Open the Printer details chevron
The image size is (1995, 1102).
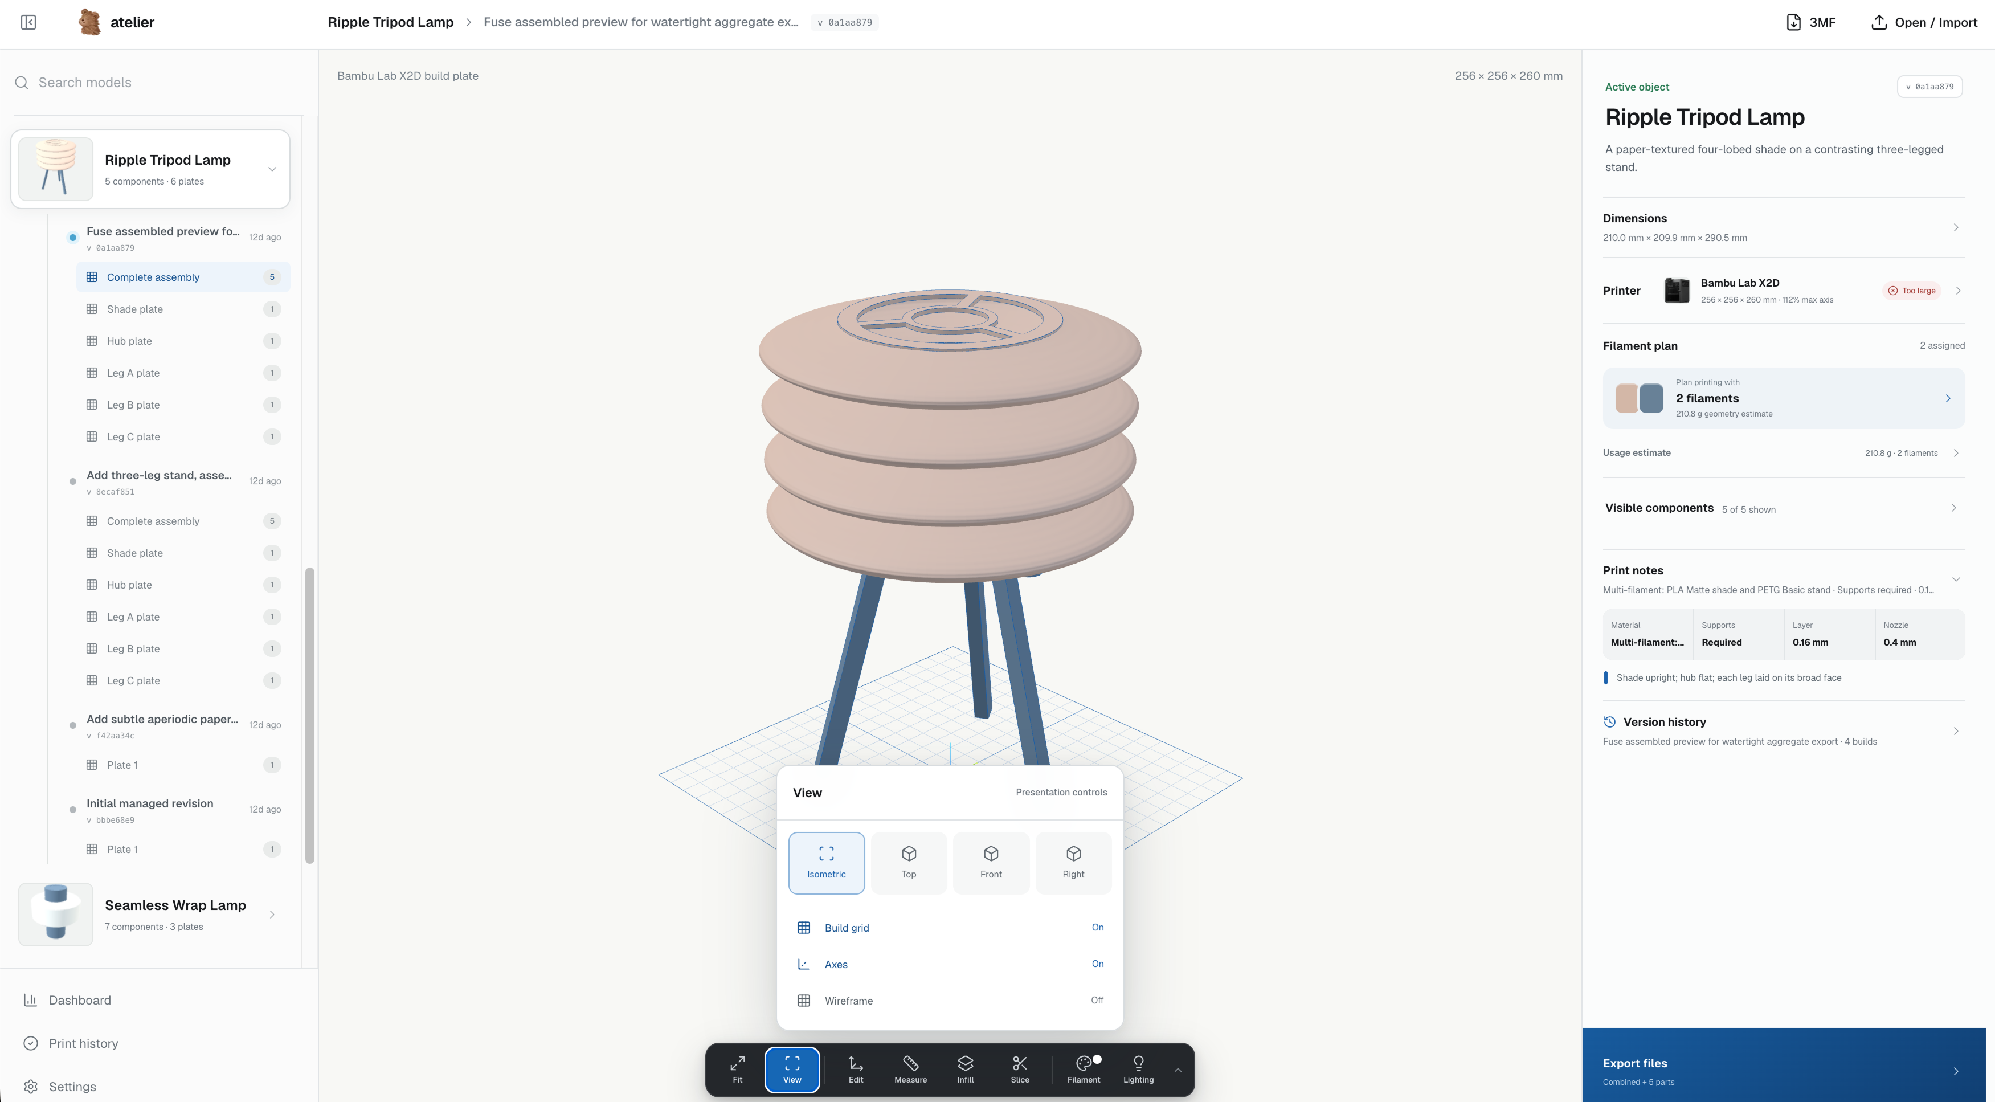(1958, 291)
